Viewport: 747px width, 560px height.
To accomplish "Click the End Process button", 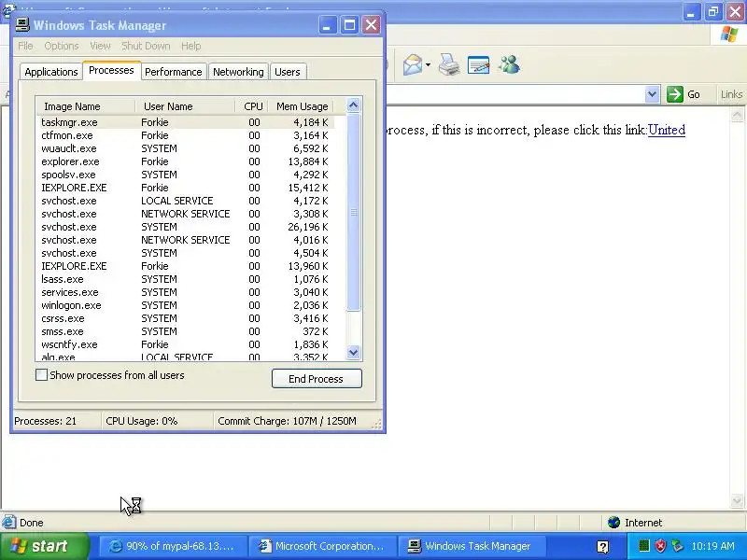I will point(317,379).
